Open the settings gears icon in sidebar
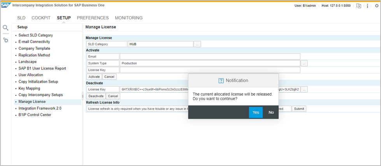 [x=5, y=40]
